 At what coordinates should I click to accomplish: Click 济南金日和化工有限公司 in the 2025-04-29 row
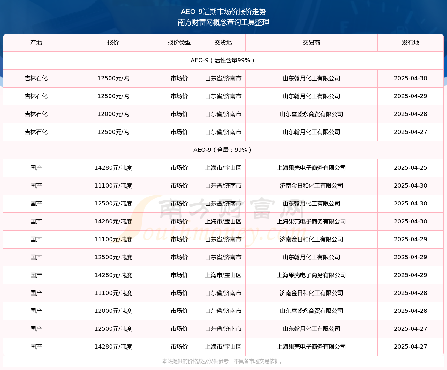click(x=311, y=239)
